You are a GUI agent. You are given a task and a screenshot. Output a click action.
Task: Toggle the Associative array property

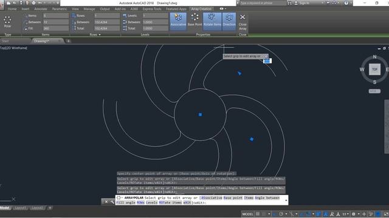click(x=178, y=21)
